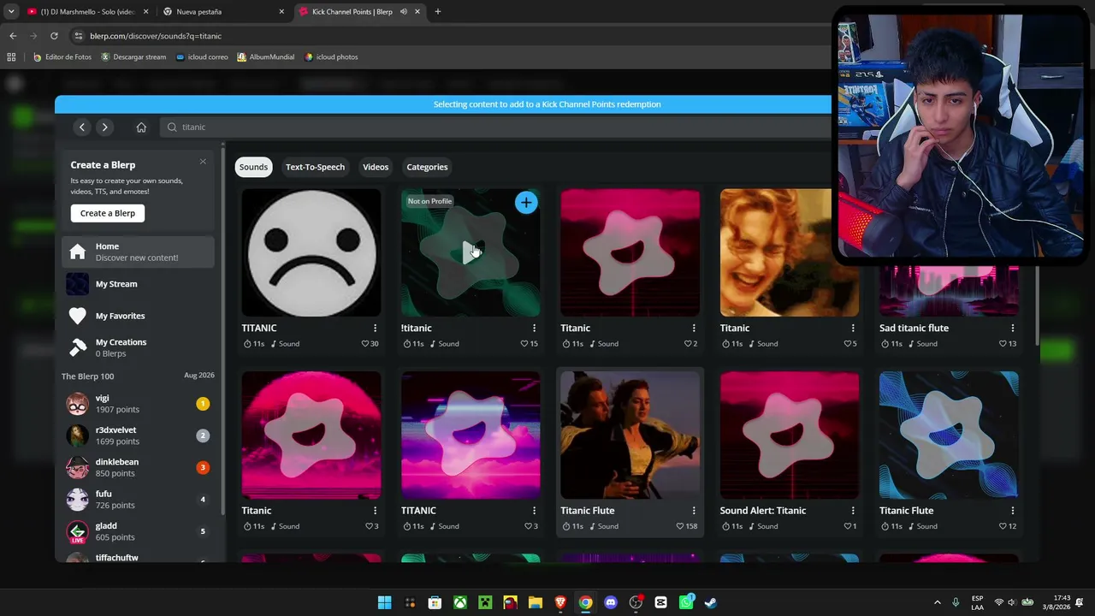
Task: Open the icloud photos bookmark
Action: coord(331,57)
